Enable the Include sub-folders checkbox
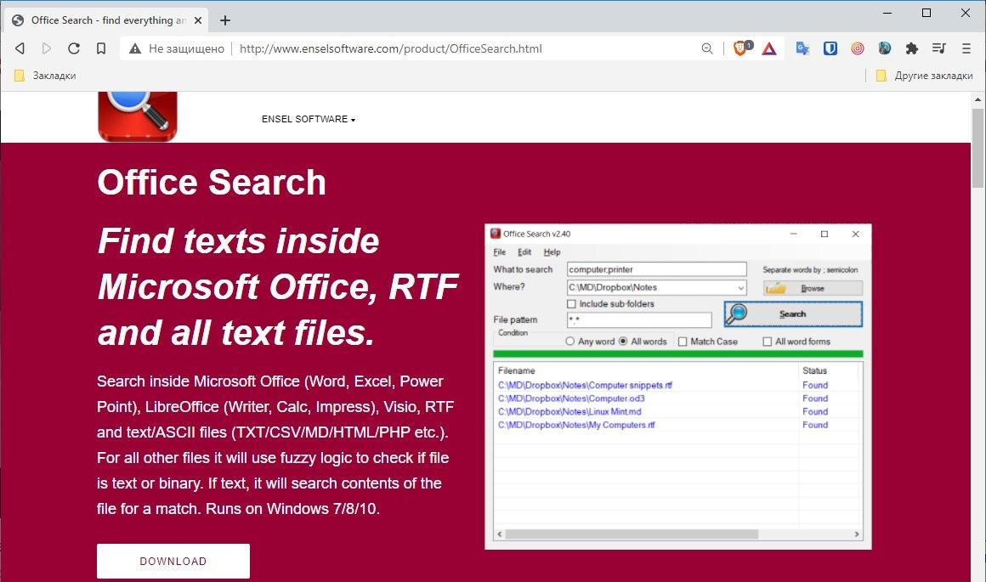986x582 pixels. [x=571, y=304]
